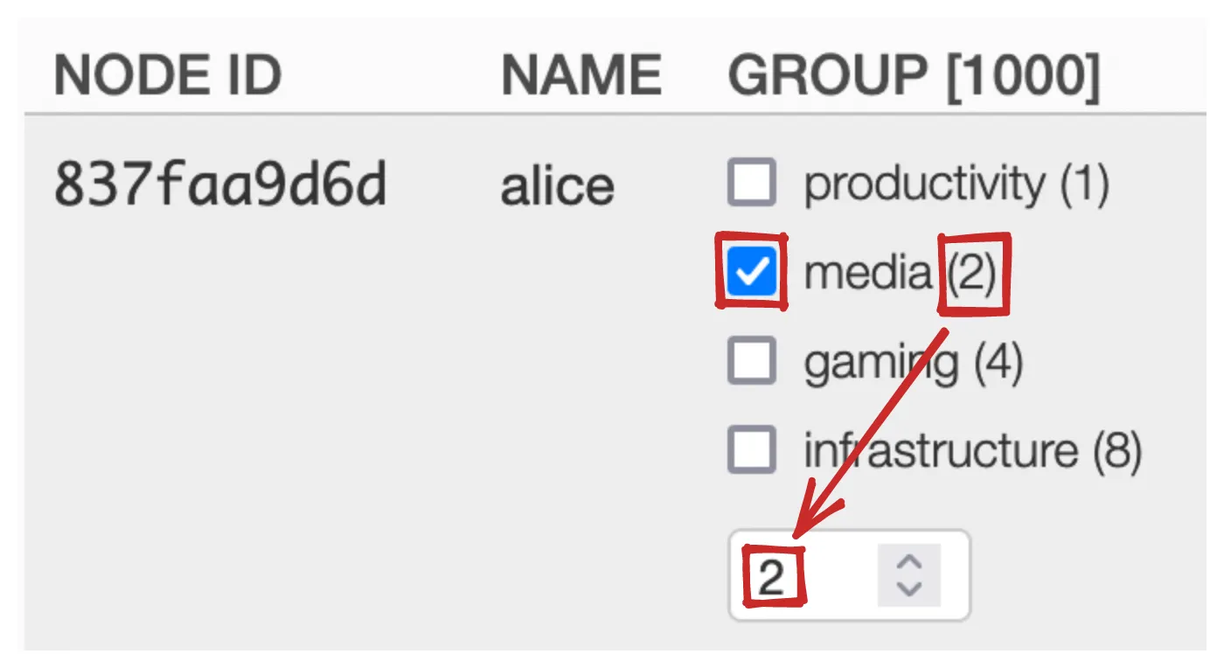The width and height of the screenshot is (1224, 668).
Task: Uncheck the media checkbox
Action: click(x=751, y=273)
